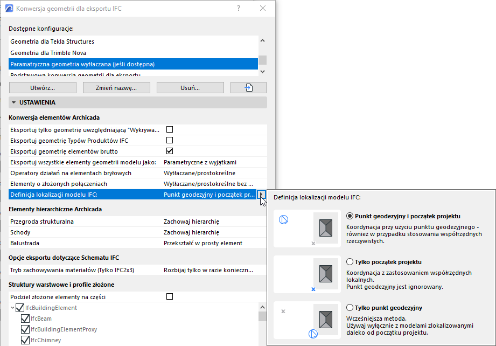Open Schody 'Zachowaj hierarchię' dropdown
Image resolution: width=496 pixels, height=346 pixels.
[x=191, y=232]
